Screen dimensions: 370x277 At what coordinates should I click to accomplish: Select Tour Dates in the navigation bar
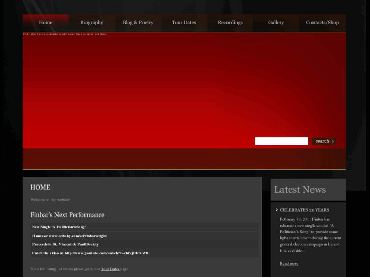(184, 23)
